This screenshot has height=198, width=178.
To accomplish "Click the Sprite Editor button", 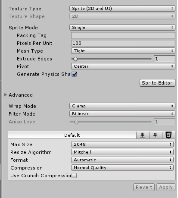I will point(157,83).
